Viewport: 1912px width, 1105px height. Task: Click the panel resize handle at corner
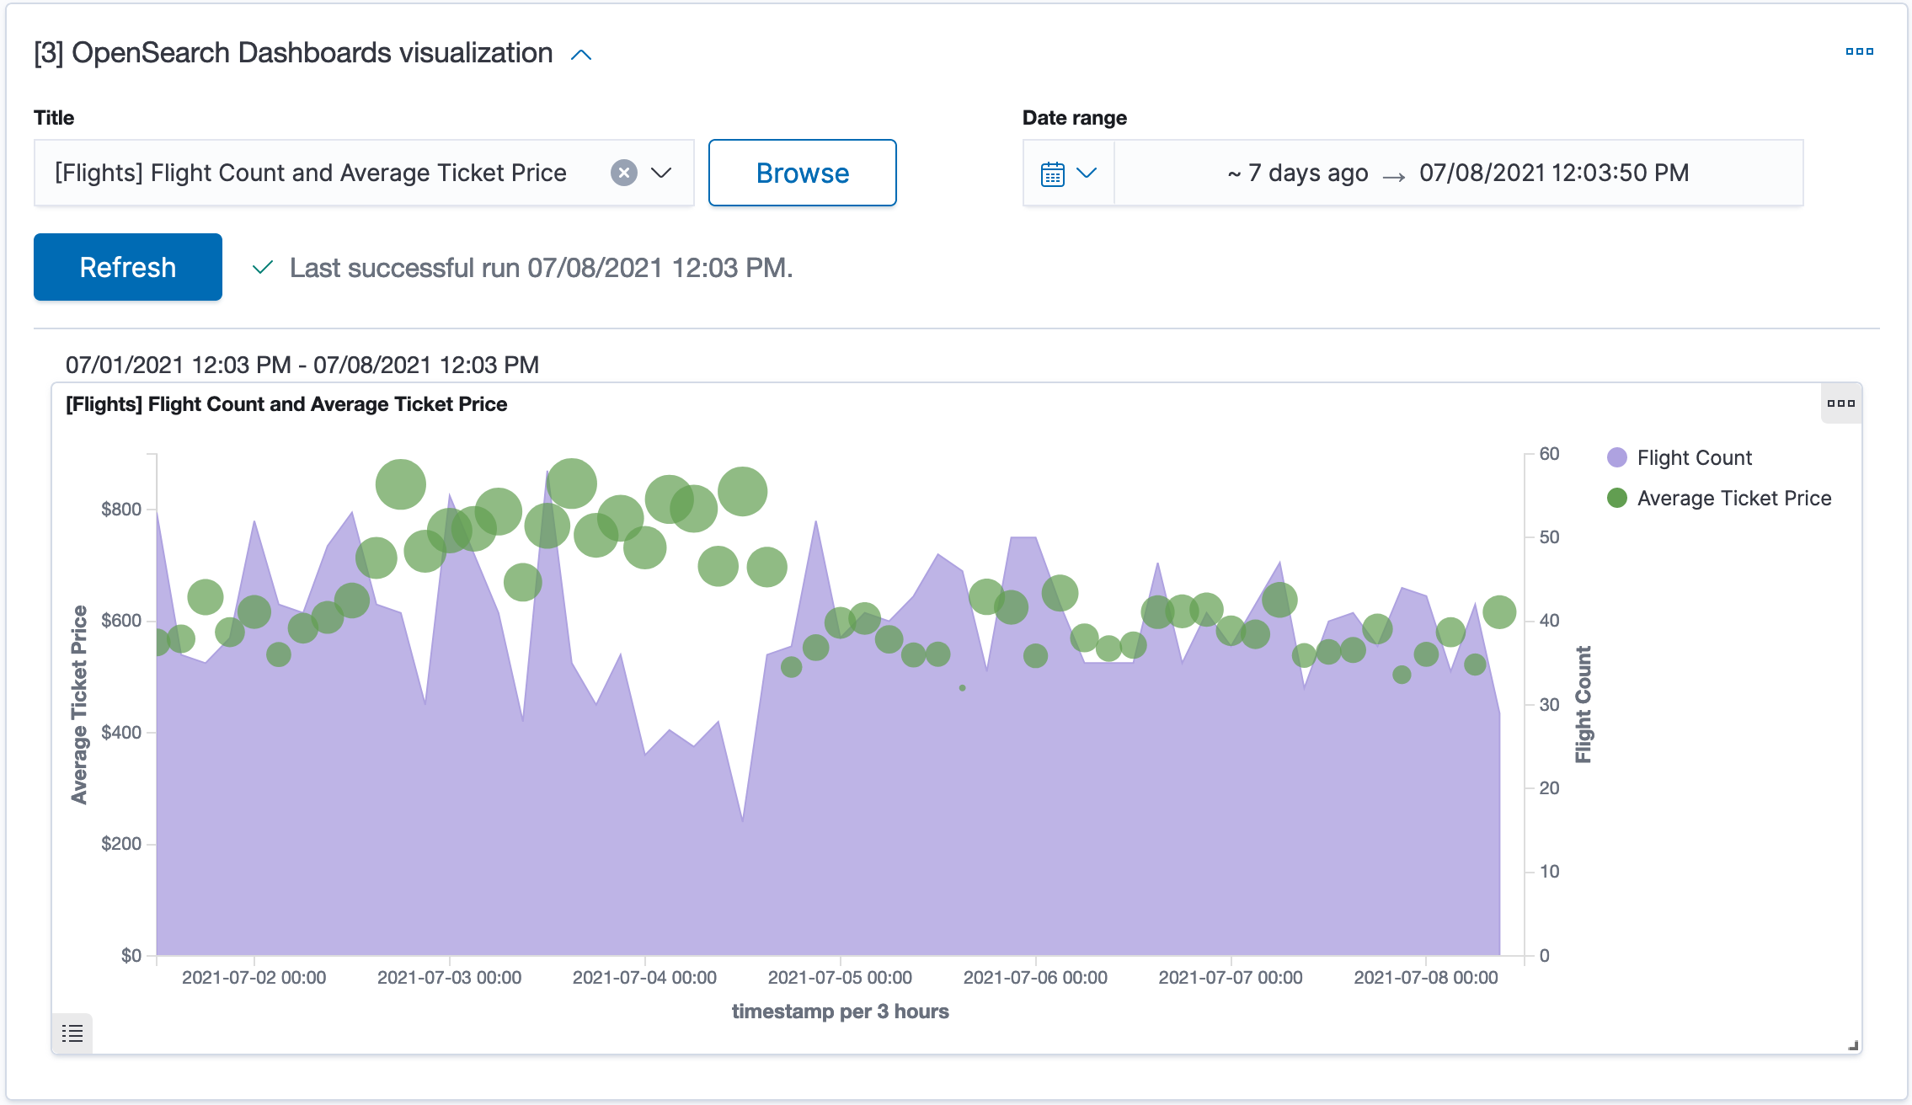(x=1852, y=1045)
